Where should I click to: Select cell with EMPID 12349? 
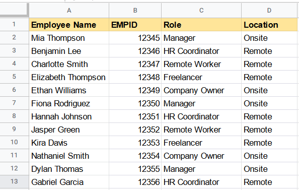[135, 90]
